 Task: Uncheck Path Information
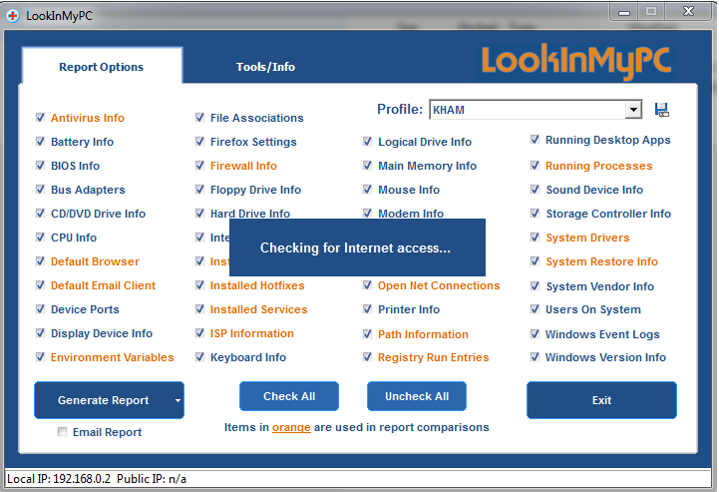367,333
